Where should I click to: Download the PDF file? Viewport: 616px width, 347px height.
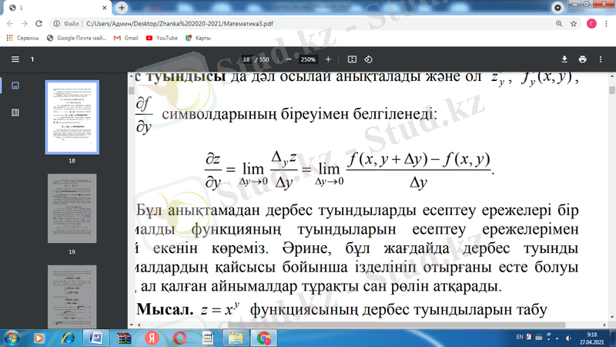click(564, 59)
